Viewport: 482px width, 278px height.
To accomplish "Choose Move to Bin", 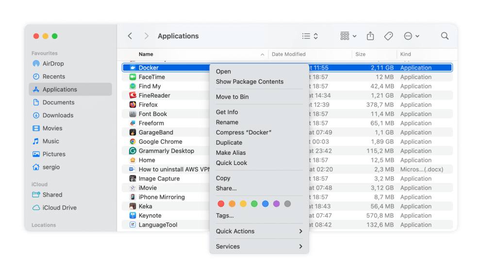I will 259,97.
